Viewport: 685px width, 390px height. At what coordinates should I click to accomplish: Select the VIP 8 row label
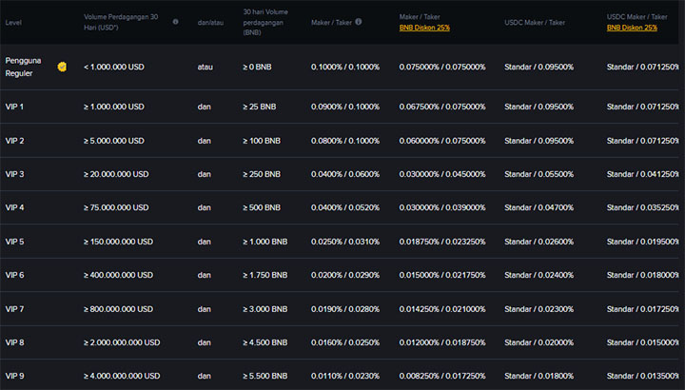click(14, 342)
